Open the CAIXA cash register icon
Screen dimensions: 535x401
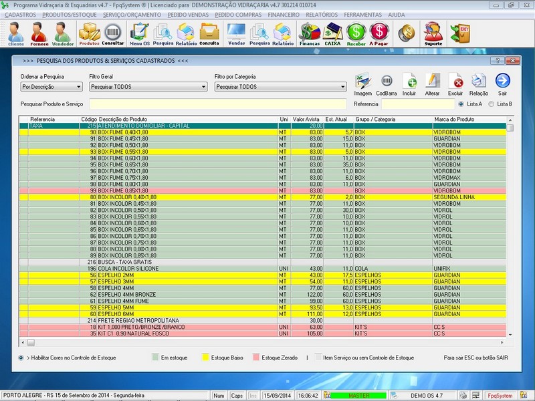[332, 33]
